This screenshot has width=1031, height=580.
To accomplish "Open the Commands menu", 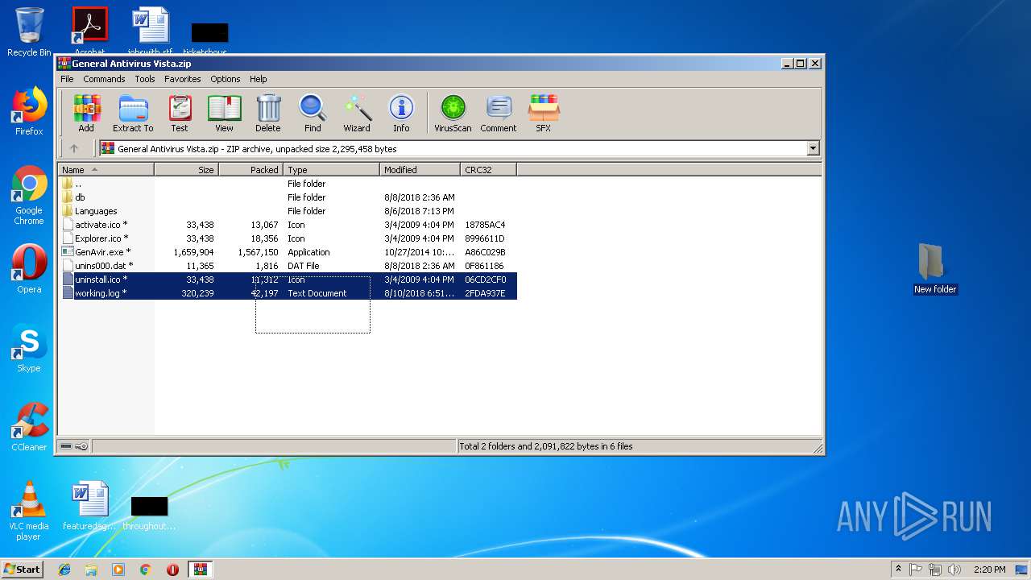I will [104, 79].
